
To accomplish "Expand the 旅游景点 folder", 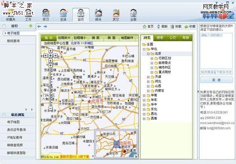I will point(152,63).
